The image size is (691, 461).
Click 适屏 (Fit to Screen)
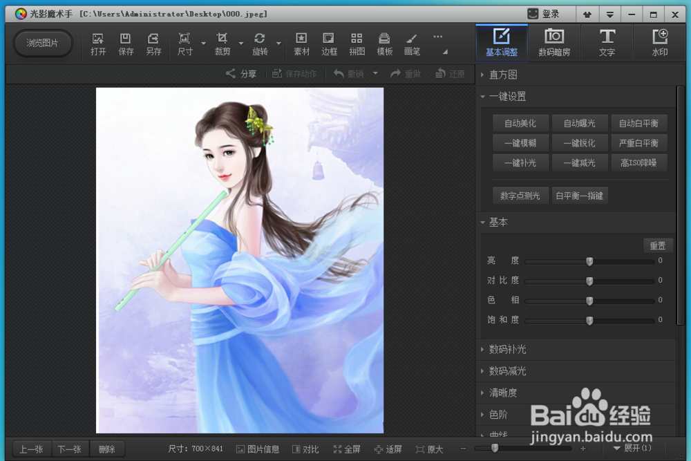[388, 449]
